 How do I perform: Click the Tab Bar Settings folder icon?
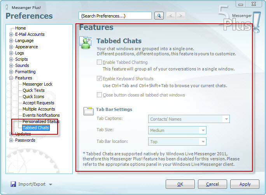pos(88,111)
